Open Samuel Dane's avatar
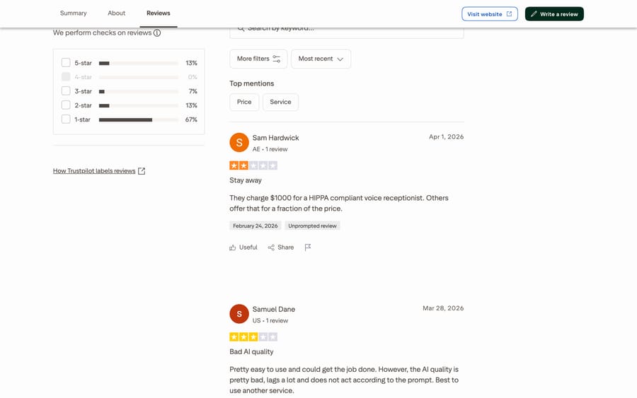The image size is (637, 398). click(239, 314)
